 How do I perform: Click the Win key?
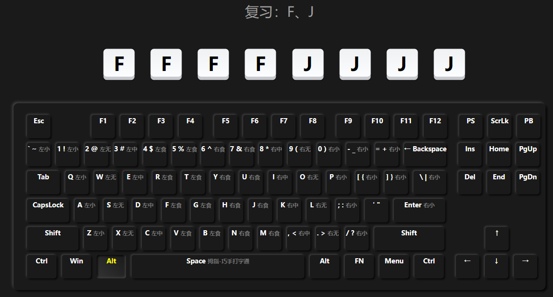click(x=77, y=266)
